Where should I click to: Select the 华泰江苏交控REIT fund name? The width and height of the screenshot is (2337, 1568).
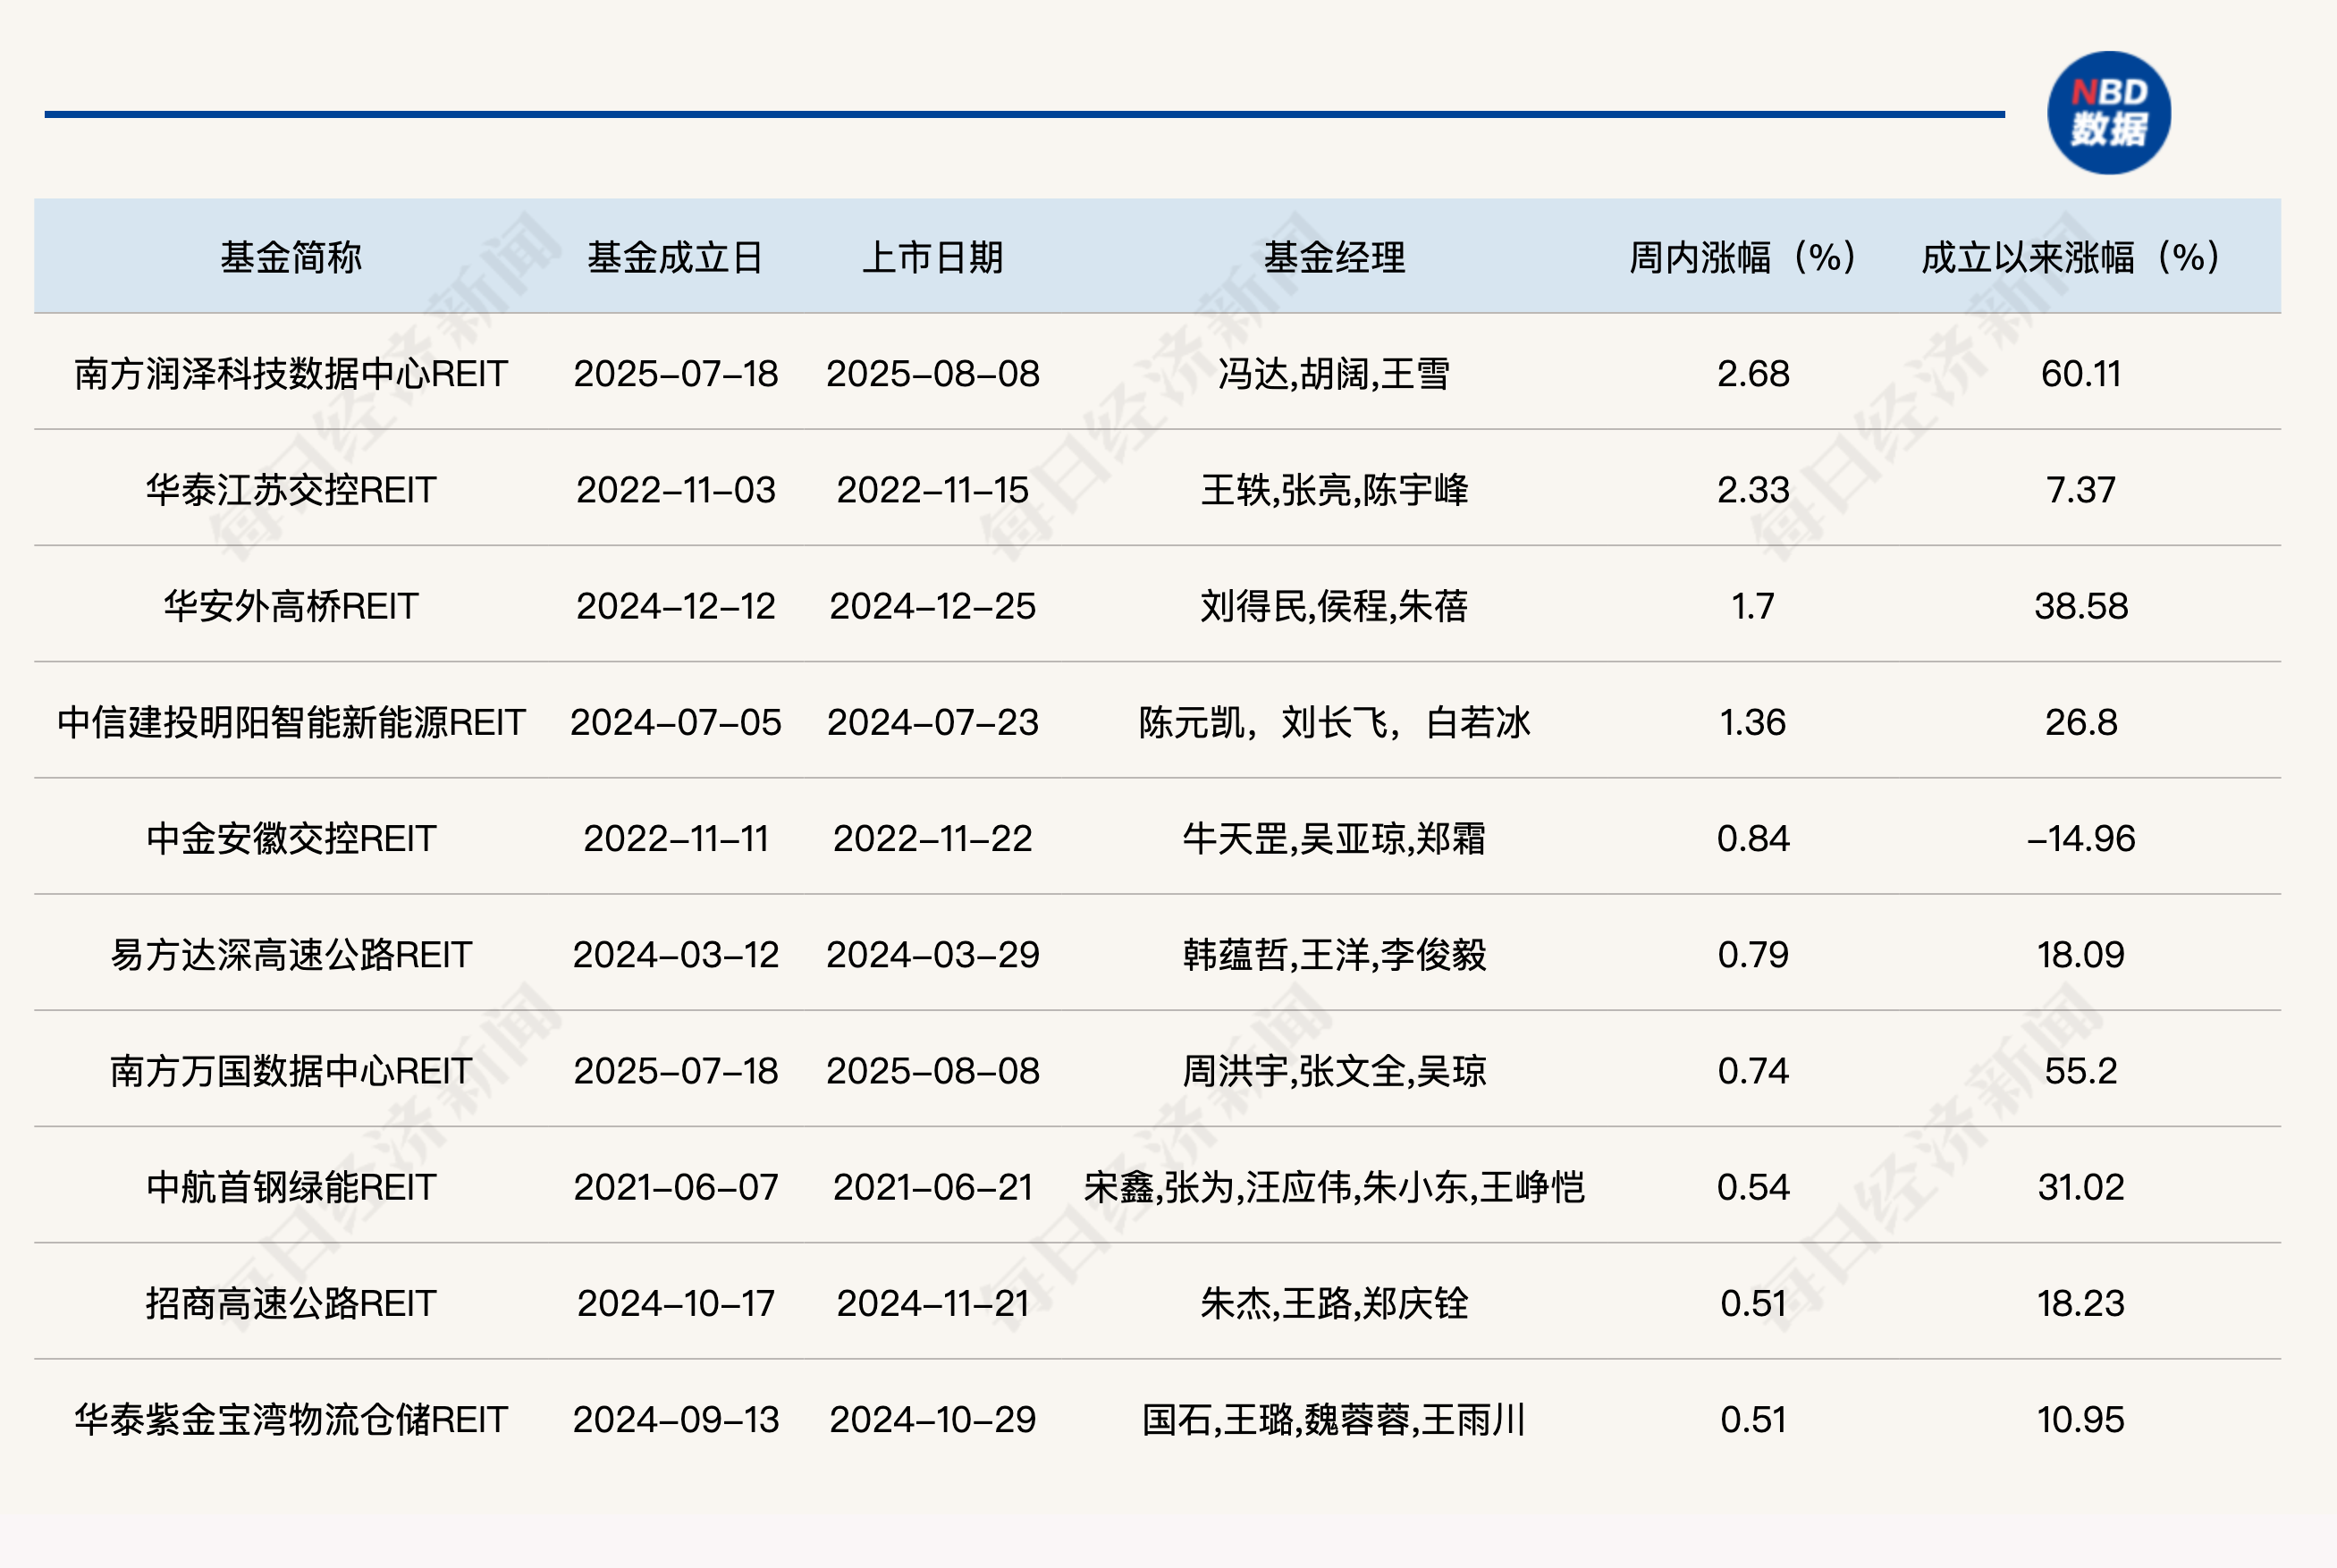pos(290,490)
